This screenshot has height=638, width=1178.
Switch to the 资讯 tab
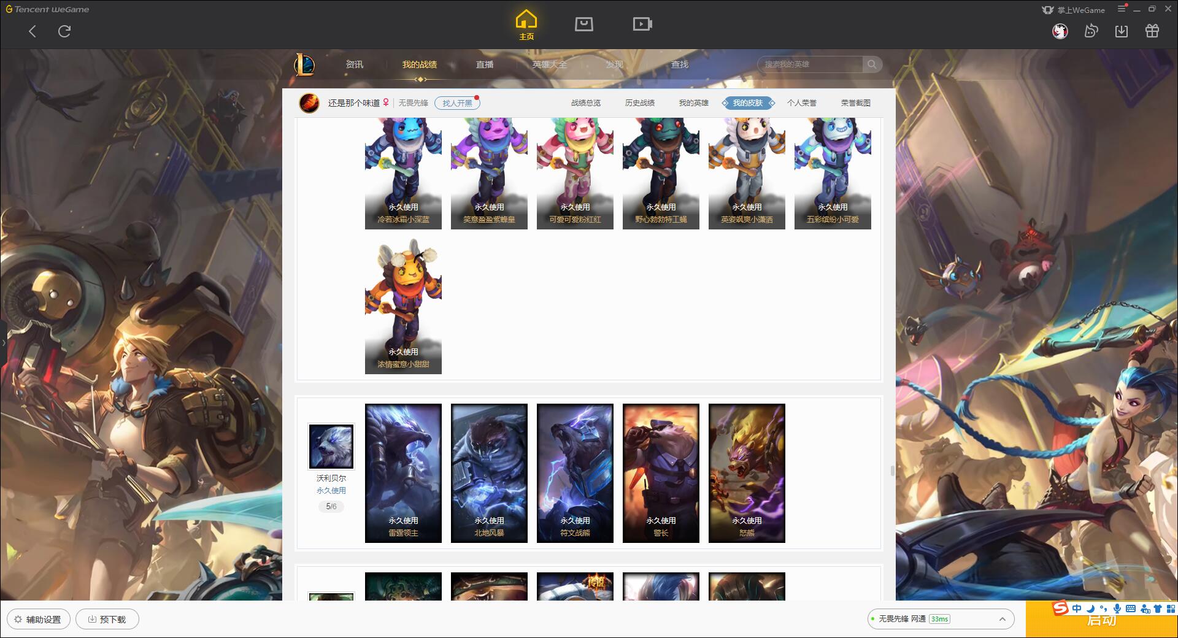pyautogui.click(x=354, y=64)
